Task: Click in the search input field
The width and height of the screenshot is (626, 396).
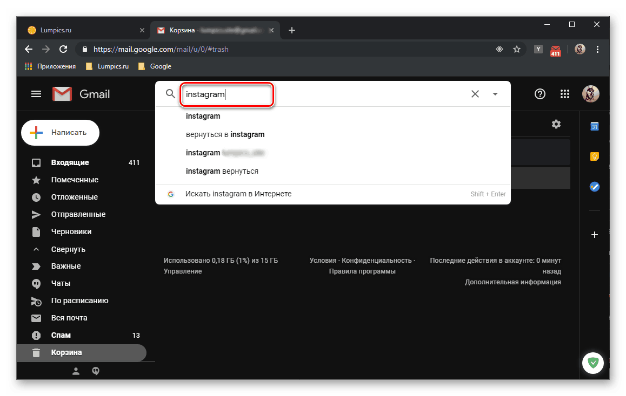Action: 227,94
